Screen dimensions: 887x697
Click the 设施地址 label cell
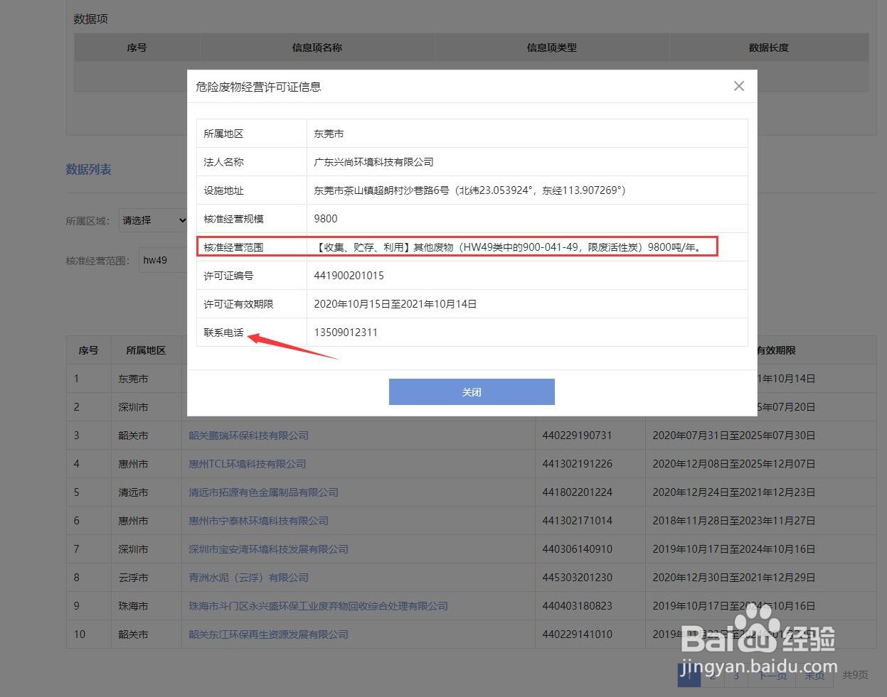click(x=252, y=190)
